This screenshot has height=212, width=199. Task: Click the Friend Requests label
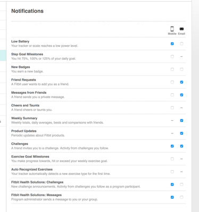pos(23,79)
